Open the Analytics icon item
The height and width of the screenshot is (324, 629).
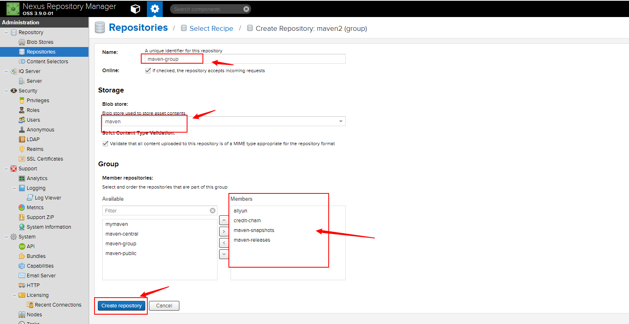[22, 178]
